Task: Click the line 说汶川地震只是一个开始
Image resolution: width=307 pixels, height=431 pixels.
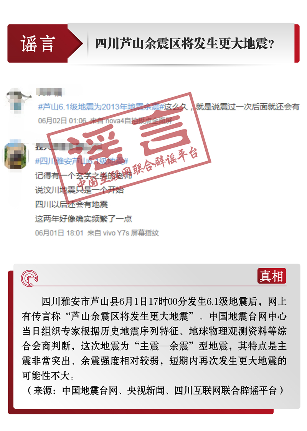Action: (79, 190)
